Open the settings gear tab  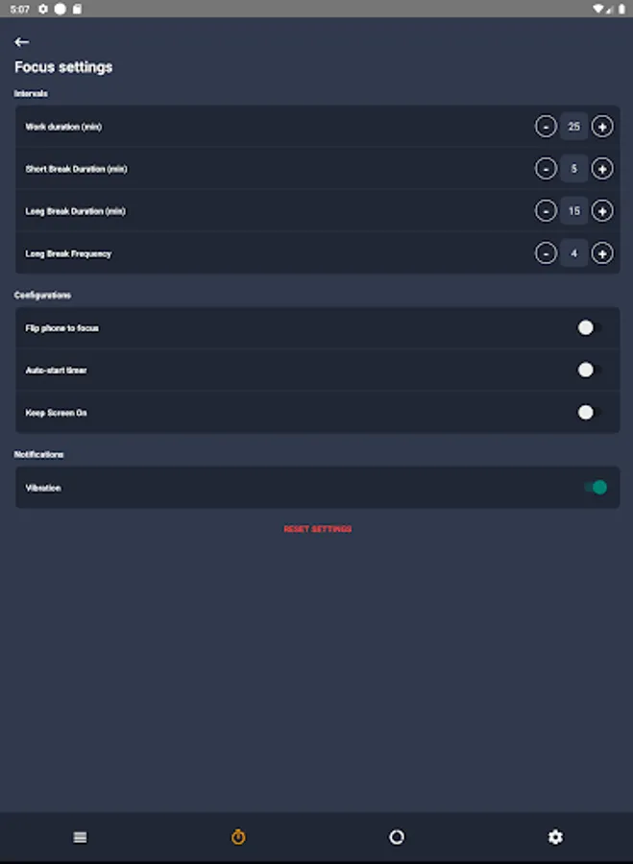555,837
